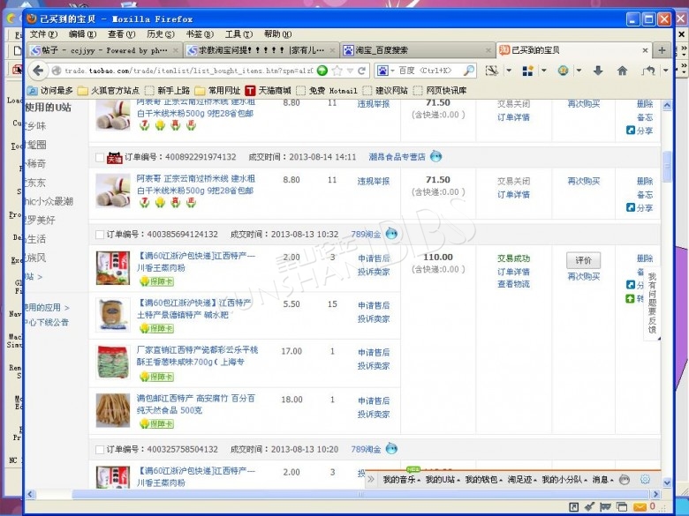Open Baidu search engine dropdown
Image resolution: width=689 pixels, height=516 pixels.
tap(392, 71)
